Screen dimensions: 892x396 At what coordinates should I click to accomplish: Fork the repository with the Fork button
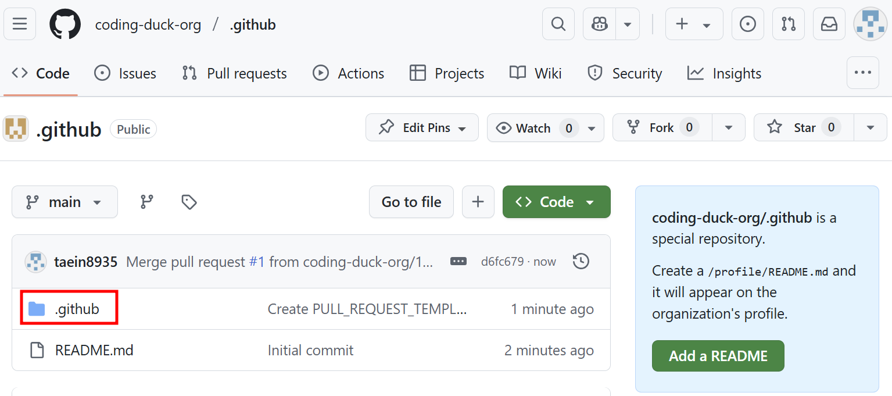coord(662,127)
